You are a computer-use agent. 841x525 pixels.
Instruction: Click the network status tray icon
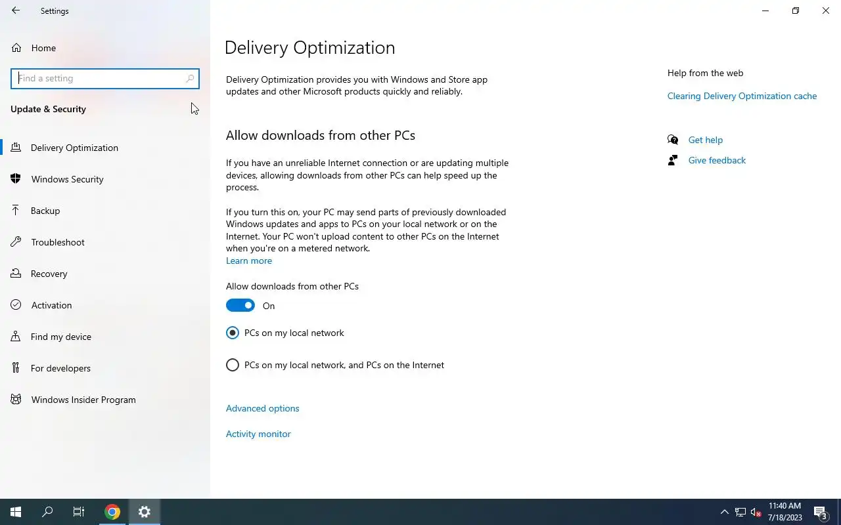(x=740, y=512)
